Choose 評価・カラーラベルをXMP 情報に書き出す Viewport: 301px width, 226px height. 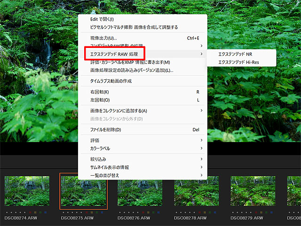130,62
